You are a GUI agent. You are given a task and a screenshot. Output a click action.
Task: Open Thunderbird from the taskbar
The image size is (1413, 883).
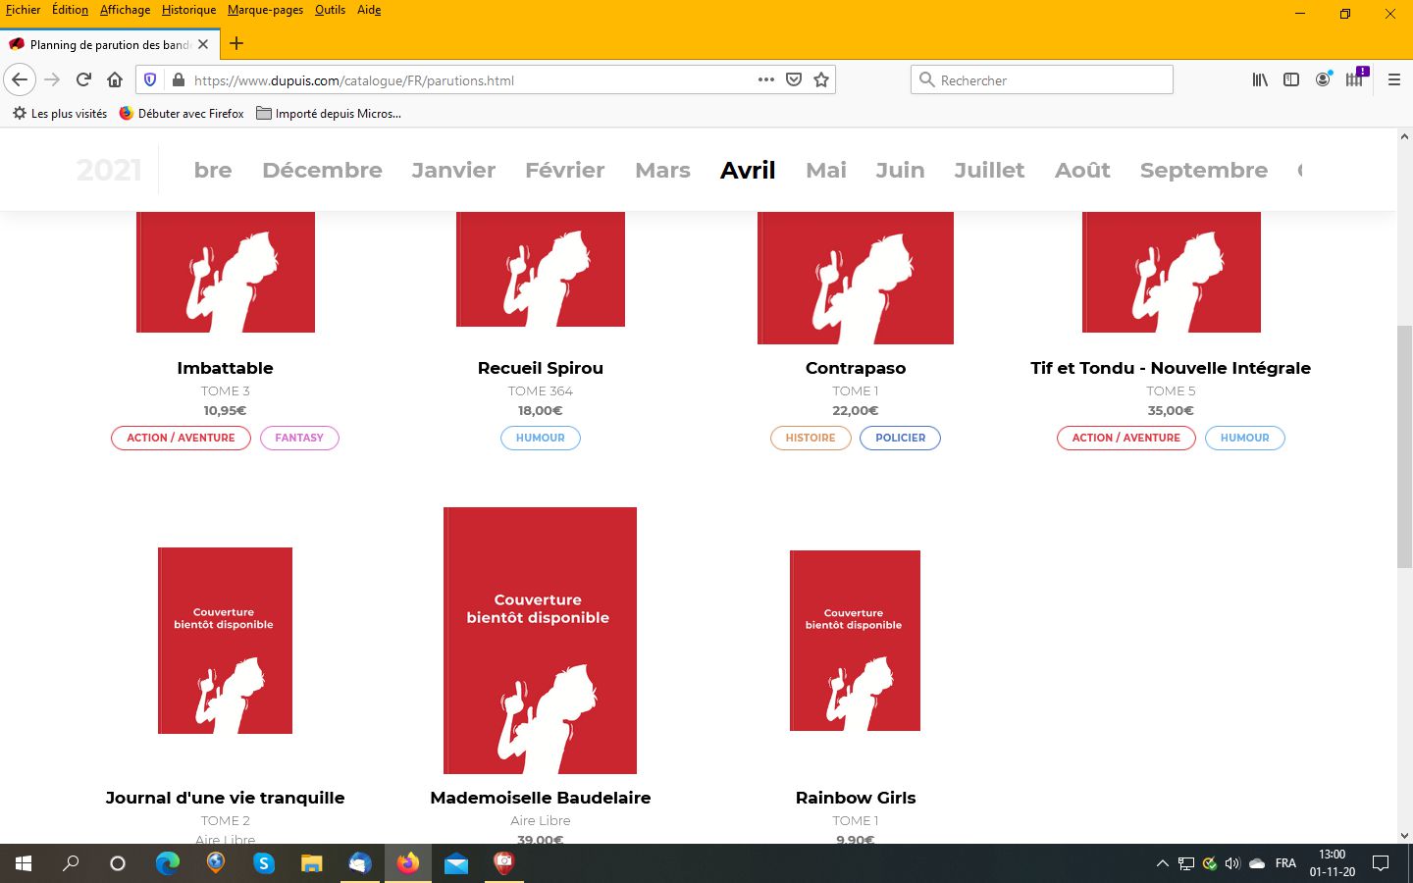click(x=360, y=863)
